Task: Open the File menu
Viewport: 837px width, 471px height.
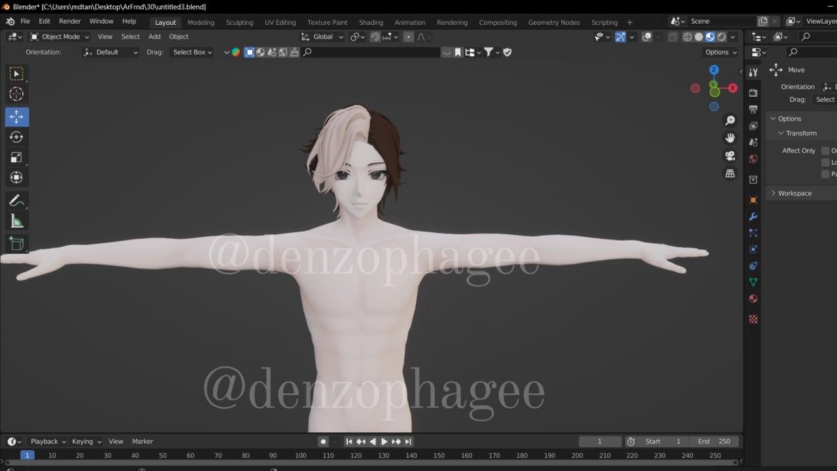Action: [x=25, y=22]
